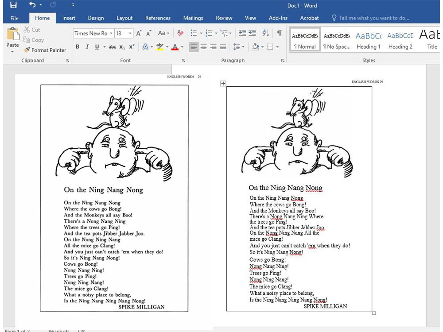This screenshot has height=332, width=443.
Task: Apply the text highlight color
Action: click(x=159, y=46)
